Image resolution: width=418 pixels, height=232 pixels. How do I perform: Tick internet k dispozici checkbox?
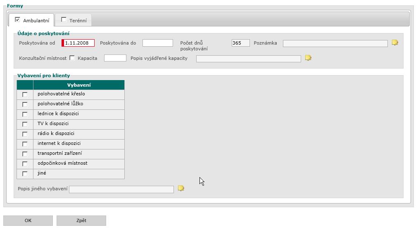click(x=25, y=144)
